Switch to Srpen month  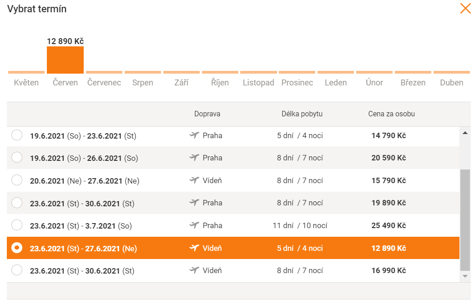pyautogui.click(x=143, y=82)
